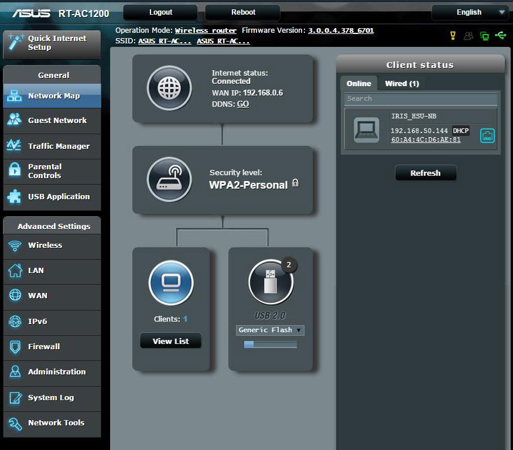
Task: Switch to the Wired (1) tab
Action: (x=402, y=83)
